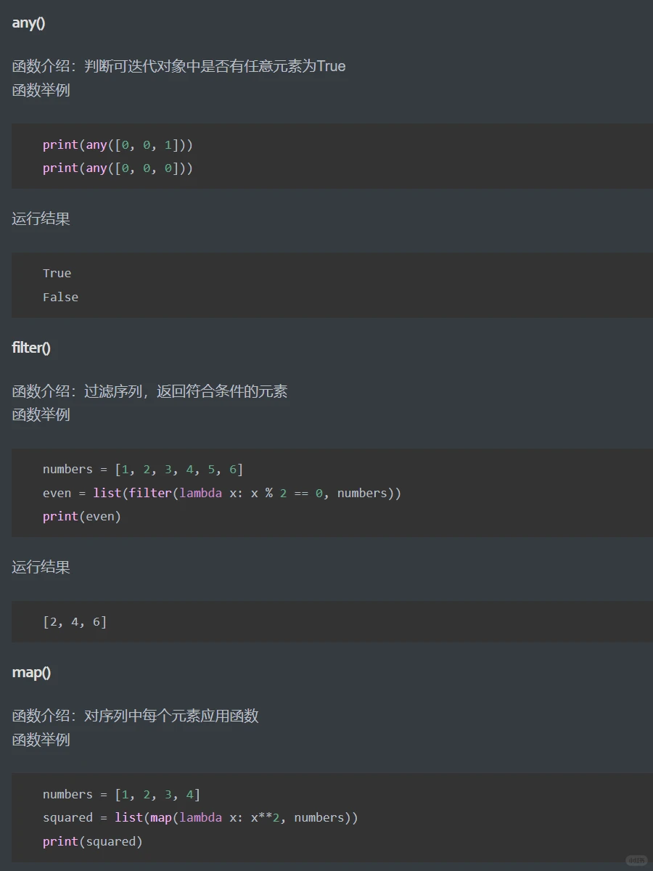This screenshot has width=653, height=871.
Task: Click the filter() heading
Action: [30, 347]
